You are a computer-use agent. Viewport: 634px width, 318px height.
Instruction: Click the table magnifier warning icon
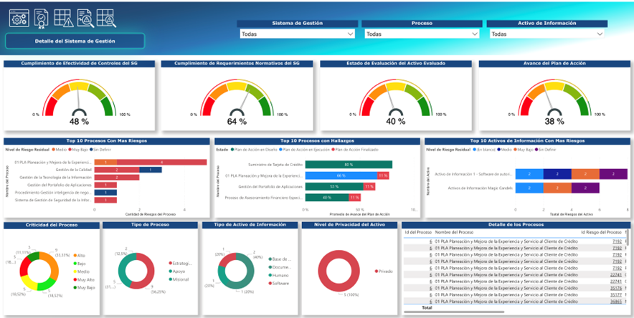105,18
